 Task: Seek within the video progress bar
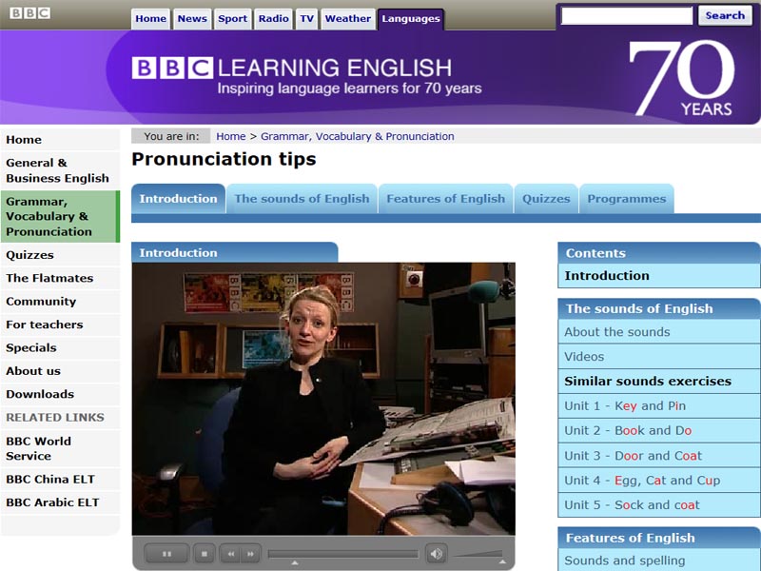pos(342,554)
